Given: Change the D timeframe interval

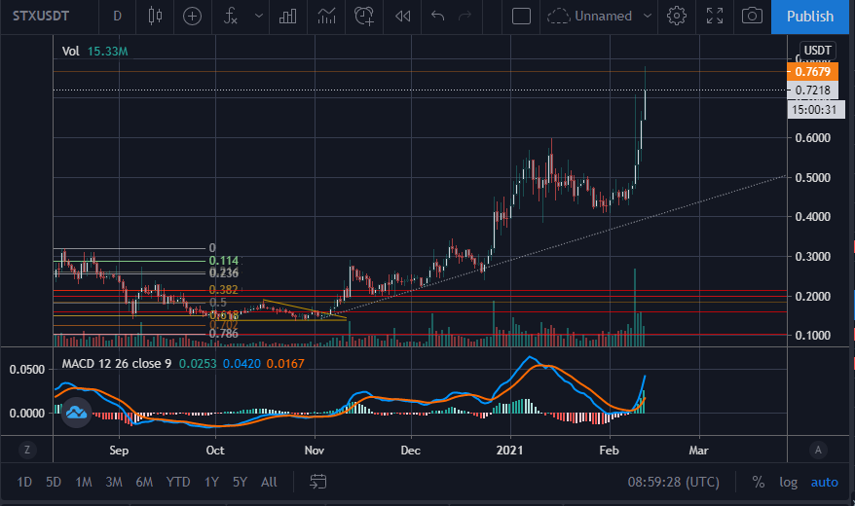Looking at the screenshot, I should [x=117, y=16].
